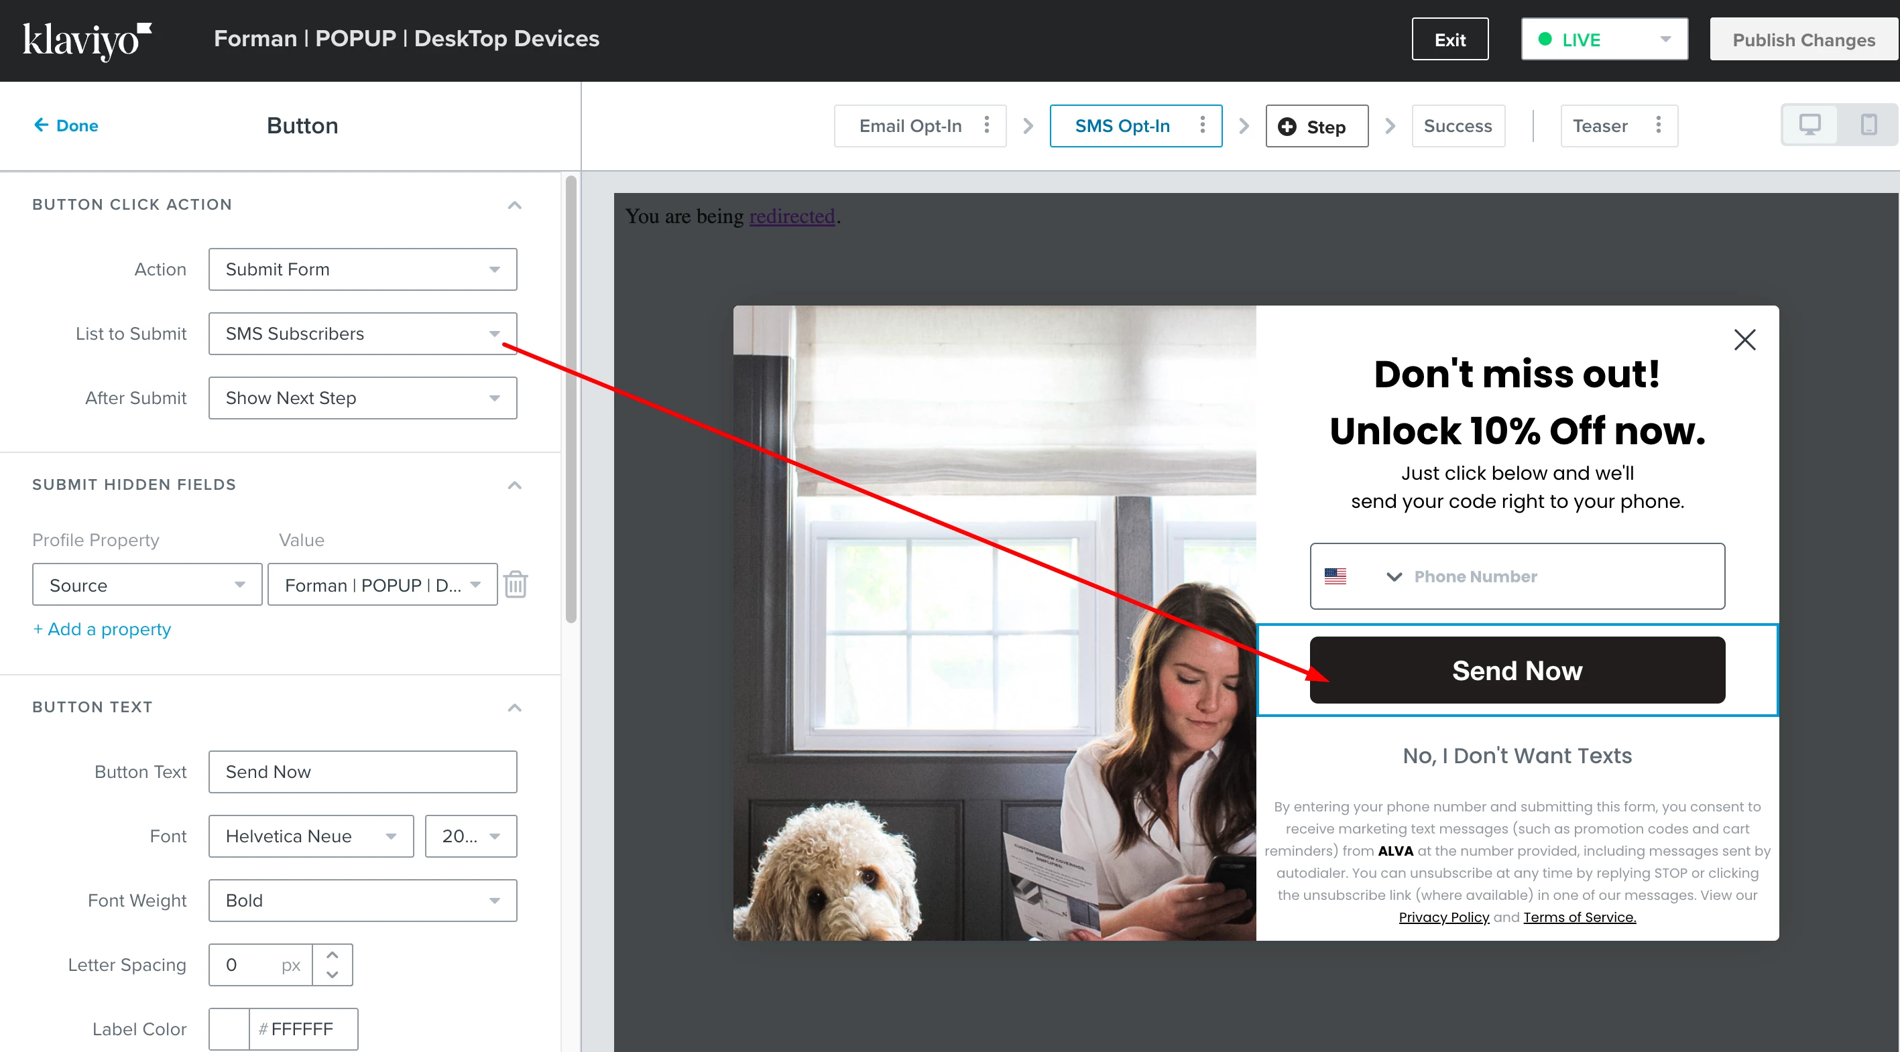This screenshot has width=1900, height=1052.
Task: Close the popup with X icon
Action: click(x=1744, y=340)
